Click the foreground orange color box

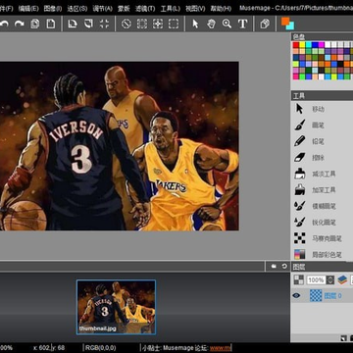(285, 21)
